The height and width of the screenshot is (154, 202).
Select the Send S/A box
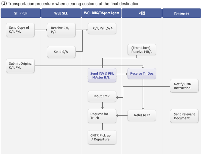click(x=61, y=52)
